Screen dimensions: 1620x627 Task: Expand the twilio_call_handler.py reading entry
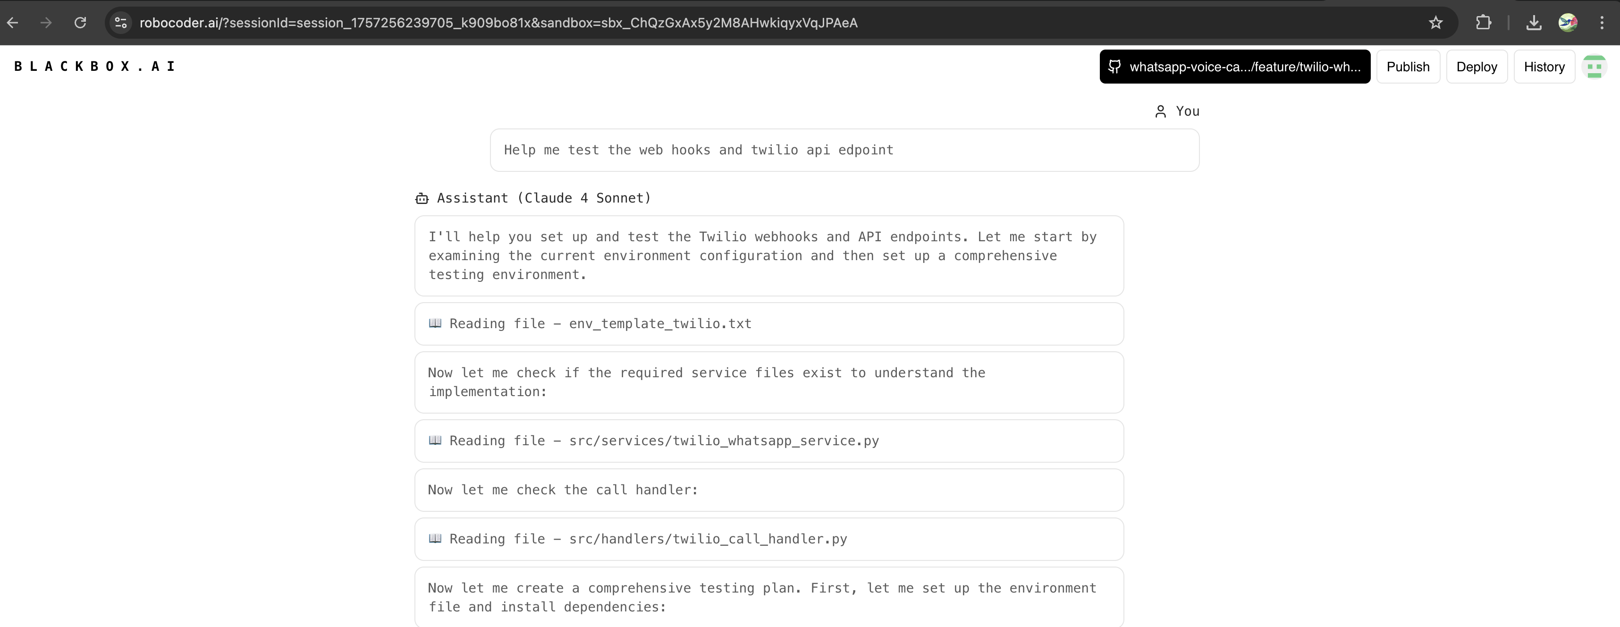point(768,539)
